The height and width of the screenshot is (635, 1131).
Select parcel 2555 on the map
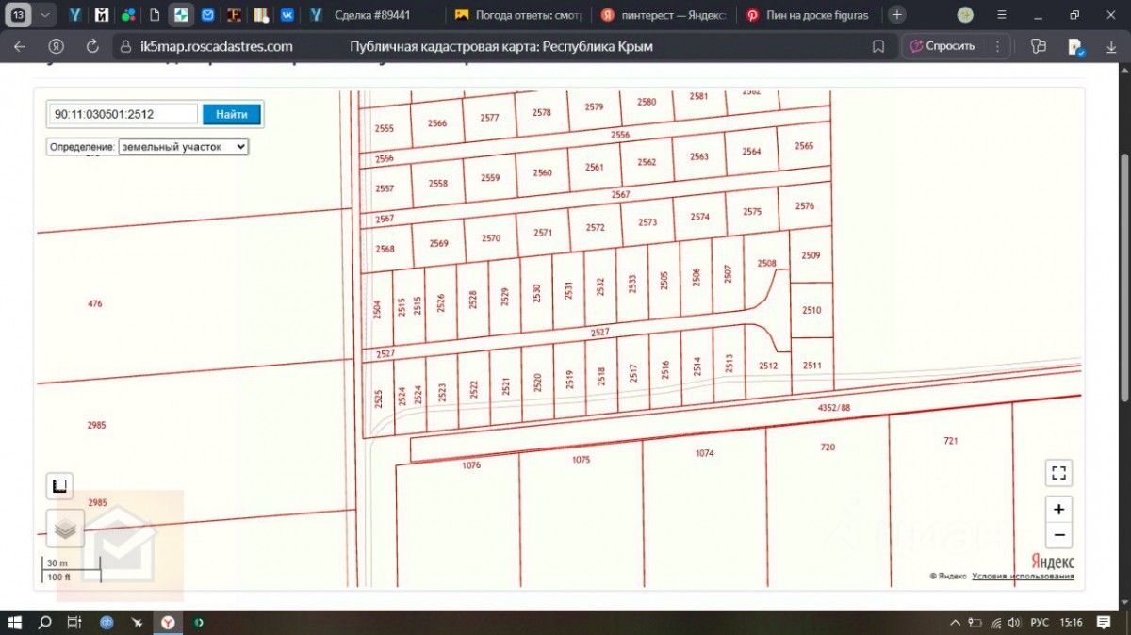385,129
